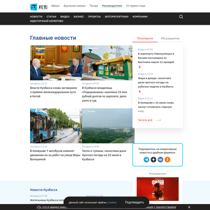Open popular story Жара и дожди
Viewport: 210px width, 210px height.
[x=156, y=82]
